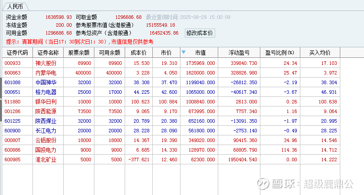Sort by 浮动盈亏 column header
Image resolution: width=364 pixels, height=195 pixels.
click(239, 53)
